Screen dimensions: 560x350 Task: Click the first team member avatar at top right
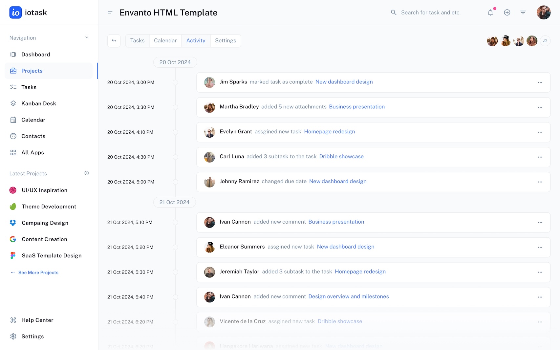click(492, 41)
